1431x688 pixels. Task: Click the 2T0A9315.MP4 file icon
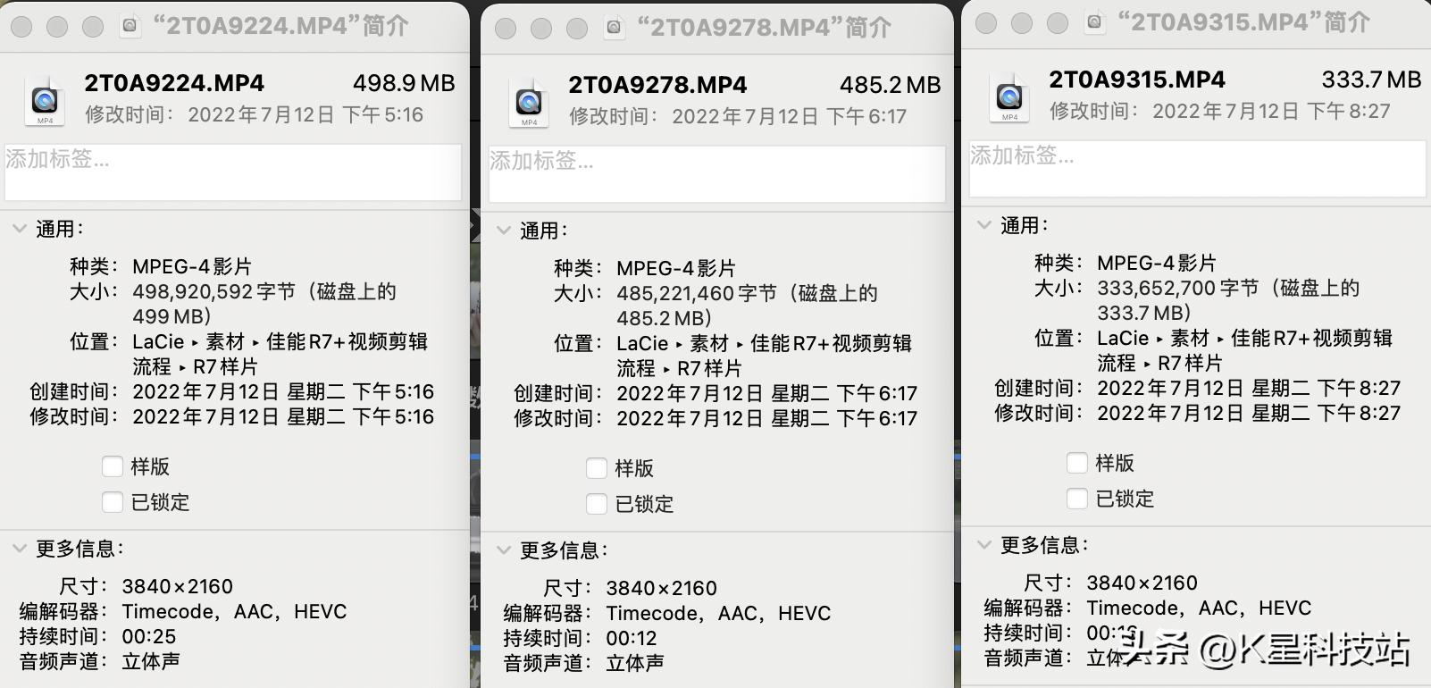(x=1009, y=96)
